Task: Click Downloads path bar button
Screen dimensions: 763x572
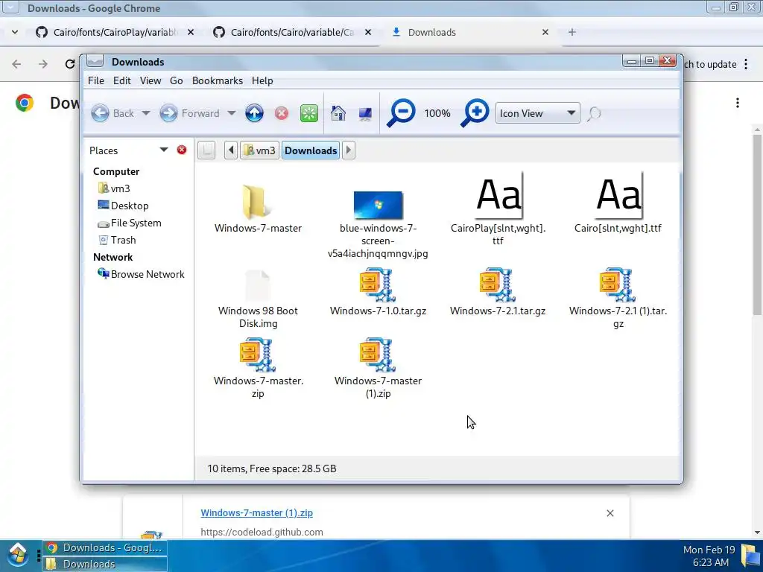Action: 311,150
